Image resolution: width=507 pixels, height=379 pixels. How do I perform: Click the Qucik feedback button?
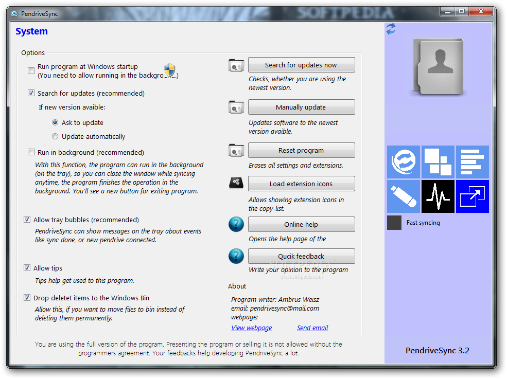(301, 256)
